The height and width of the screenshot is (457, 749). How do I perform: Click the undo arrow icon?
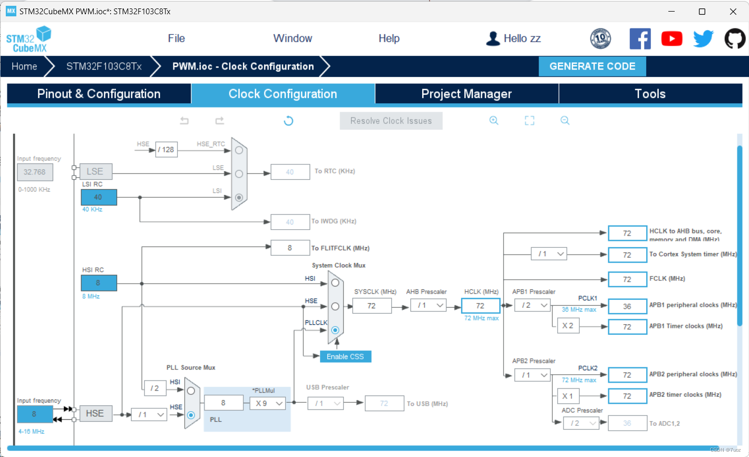point(184,121)
